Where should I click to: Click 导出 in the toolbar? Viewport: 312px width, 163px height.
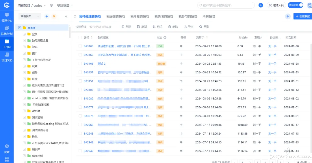tap(188, 26)
